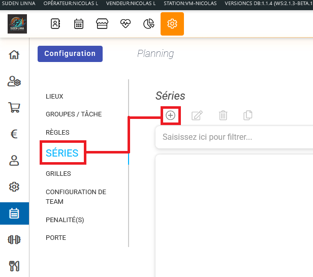Open the calendar icon in top toolbar
Viewport: 313px width, 277px height.
(x=79, y=24)
